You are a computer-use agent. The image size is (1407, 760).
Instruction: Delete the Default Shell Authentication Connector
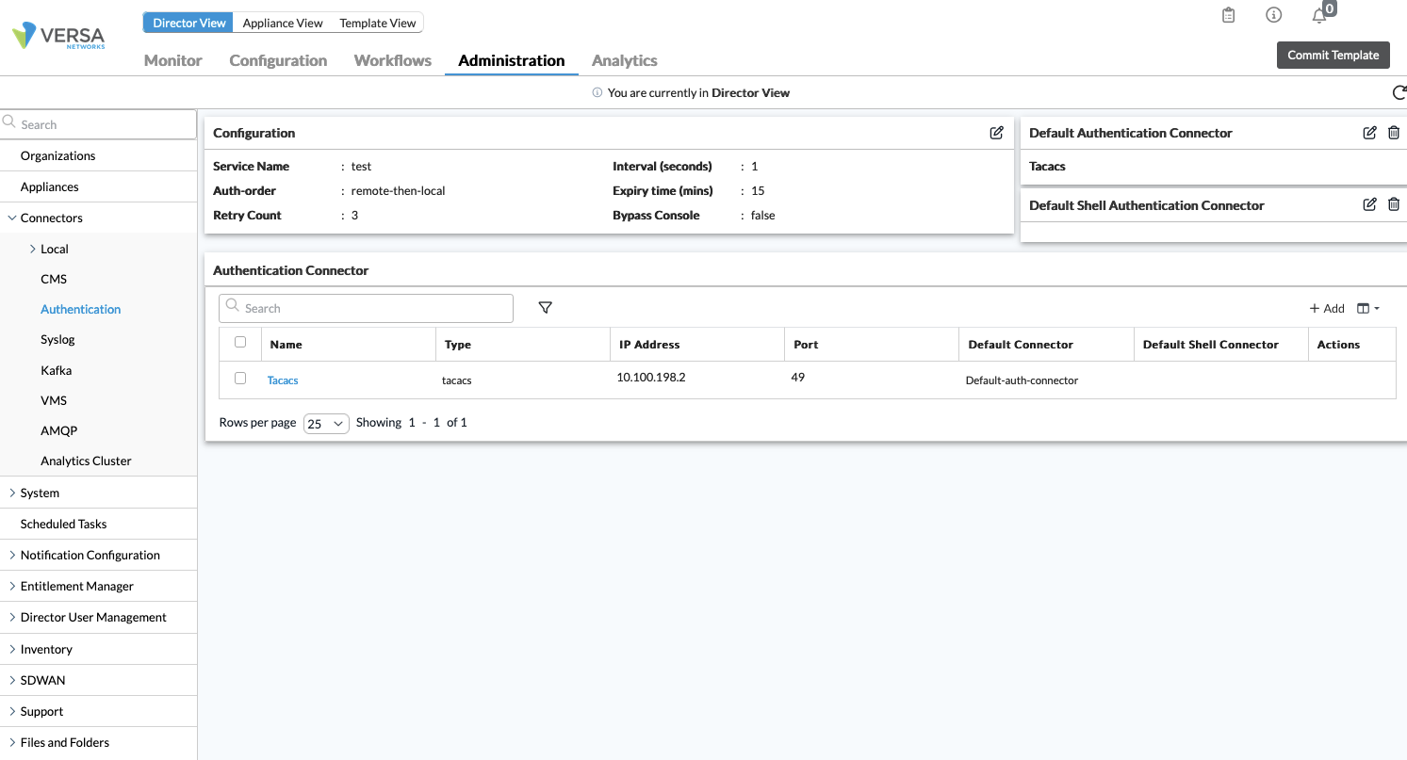point(1394,204)
